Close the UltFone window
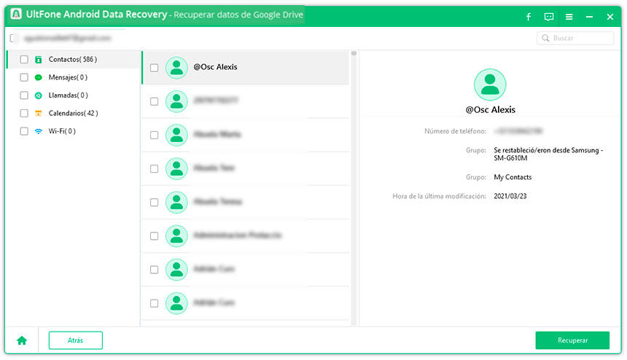627x360 pixels. pos(610,17)
